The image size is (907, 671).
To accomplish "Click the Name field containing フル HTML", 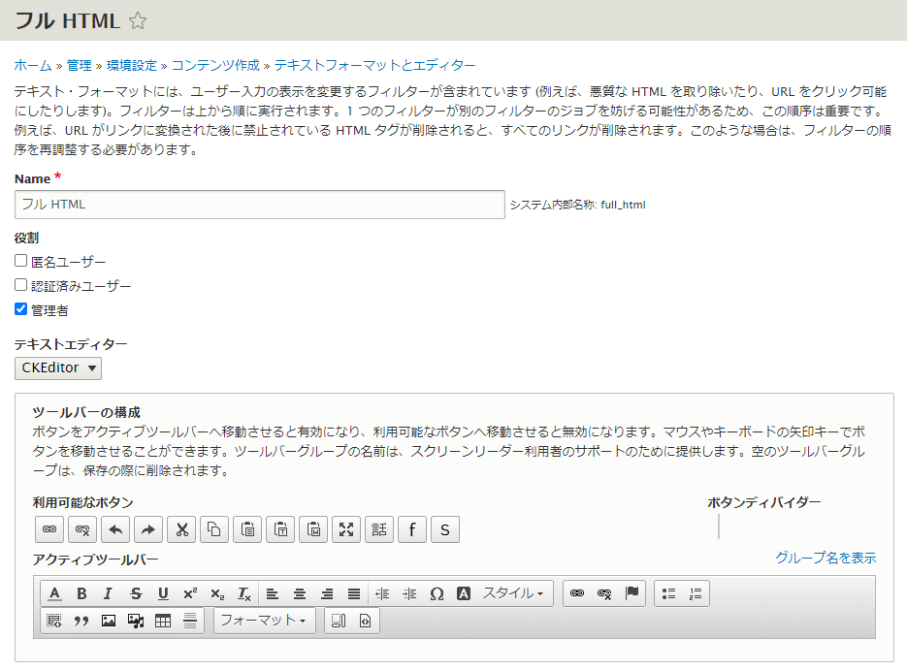I will click(260, 205).
